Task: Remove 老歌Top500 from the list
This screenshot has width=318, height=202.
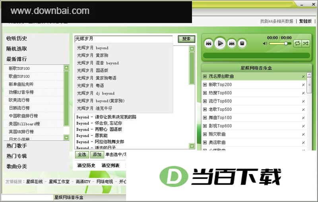Action: tap(303, 110)
